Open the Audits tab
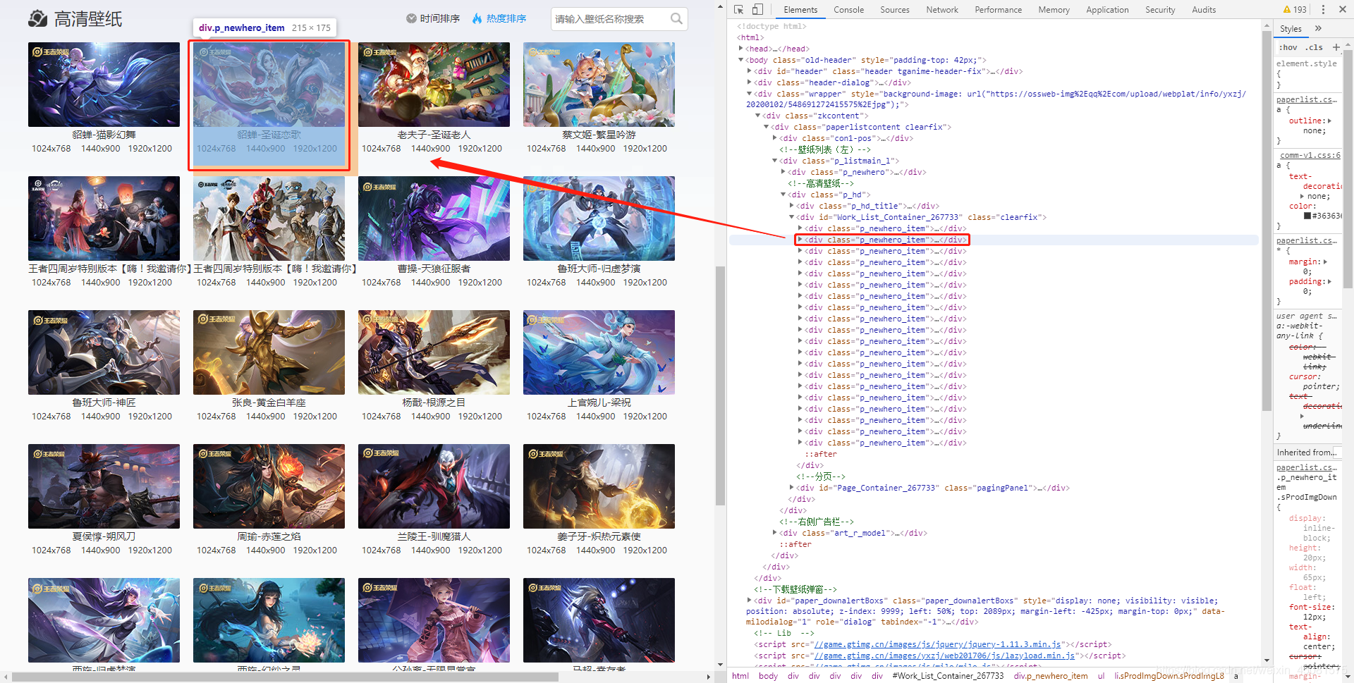 tap(1204, 10)
